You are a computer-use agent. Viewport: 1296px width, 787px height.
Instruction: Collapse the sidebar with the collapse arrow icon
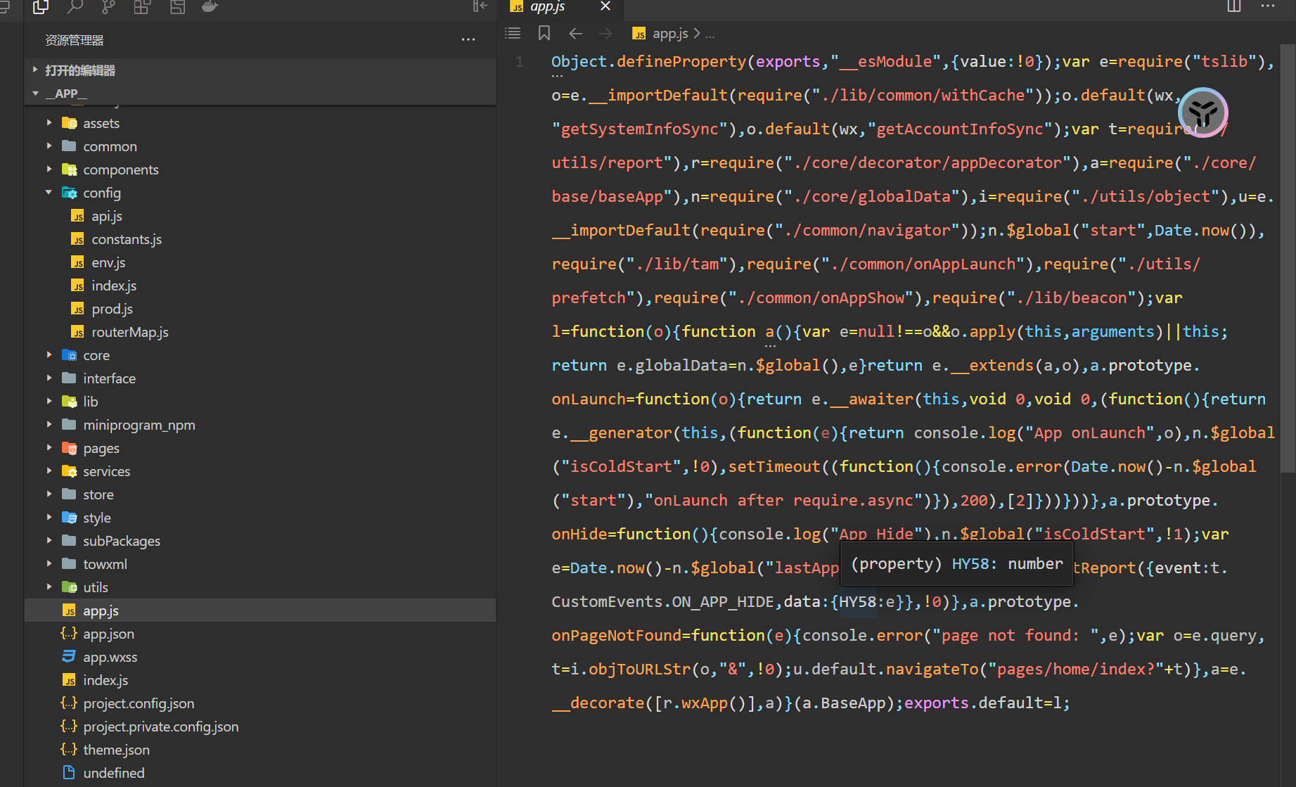click(480, 6)
